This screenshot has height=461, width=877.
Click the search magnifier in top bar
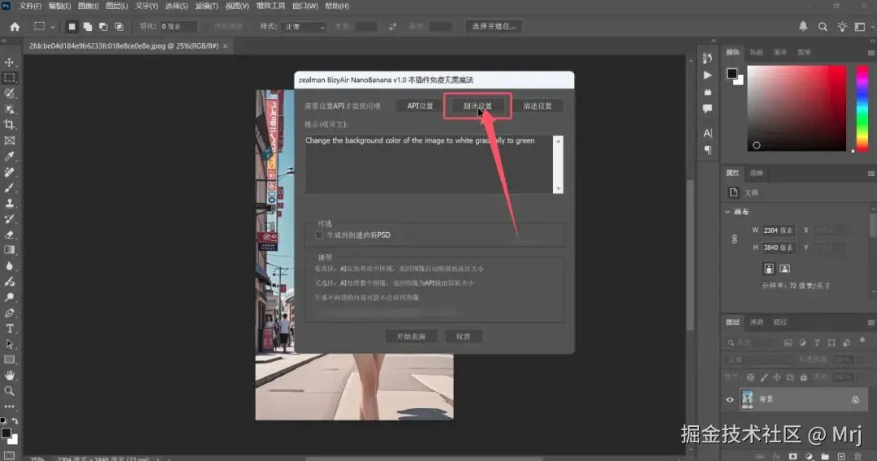(x=823, y=26)
